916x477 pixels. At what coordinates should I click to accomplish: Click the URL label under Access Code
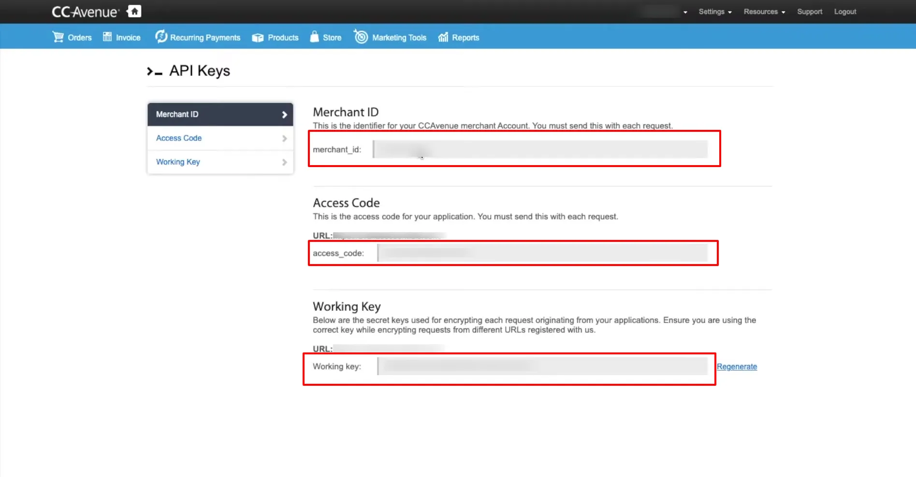322,236
